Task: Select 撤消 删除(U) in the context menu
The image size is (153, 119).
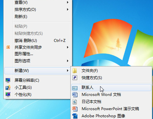Action: coord(38,41)
